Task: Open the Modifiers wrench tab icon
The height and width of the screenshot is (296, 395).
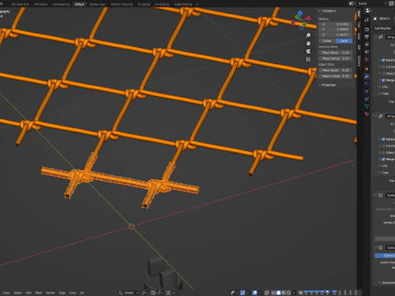Action: [367, 76]
